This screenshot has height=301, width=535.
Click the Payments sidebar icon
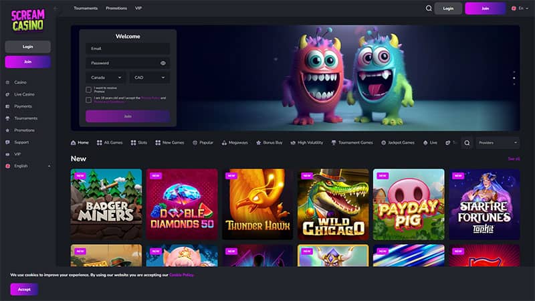7,106
